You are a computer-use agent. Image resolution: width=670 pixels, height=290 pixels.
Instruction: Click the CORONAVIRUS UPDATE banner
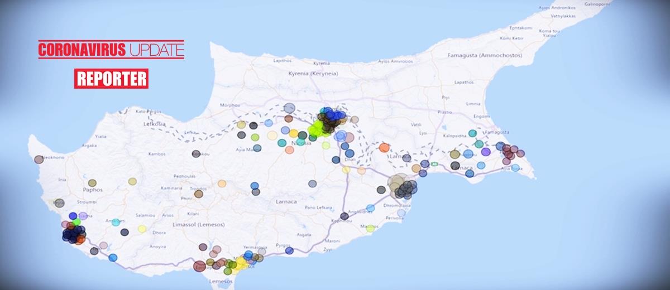(111, 50)
